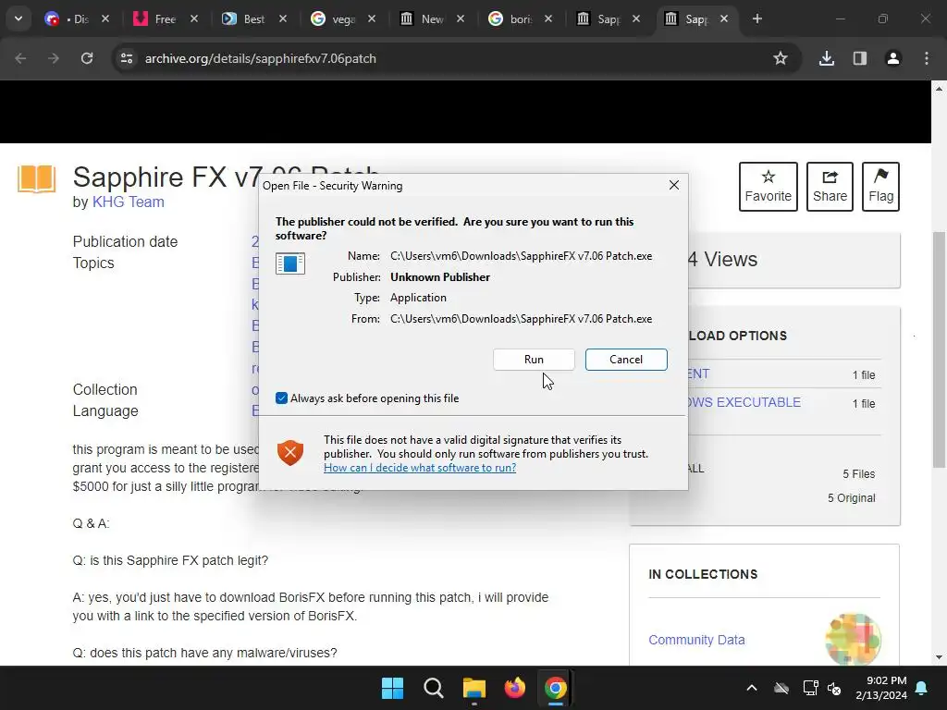Toggle Chrome side panel icon
The height and width of the screenshot is (710, 947).
tap(860, 58)
